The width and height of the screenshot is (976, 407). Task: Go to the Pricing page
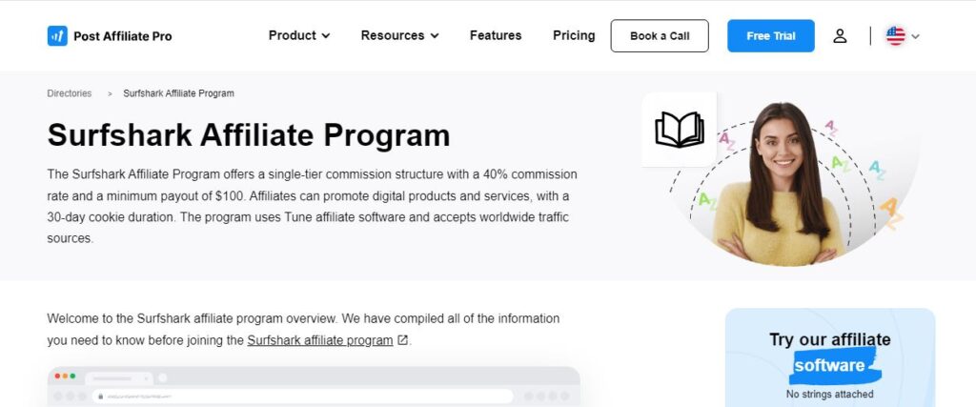tap(574, 35)
